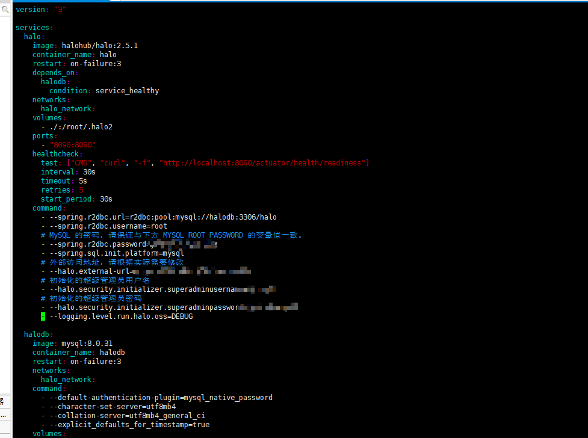Click the "..." more icon in the left strip

coord(4,416)
